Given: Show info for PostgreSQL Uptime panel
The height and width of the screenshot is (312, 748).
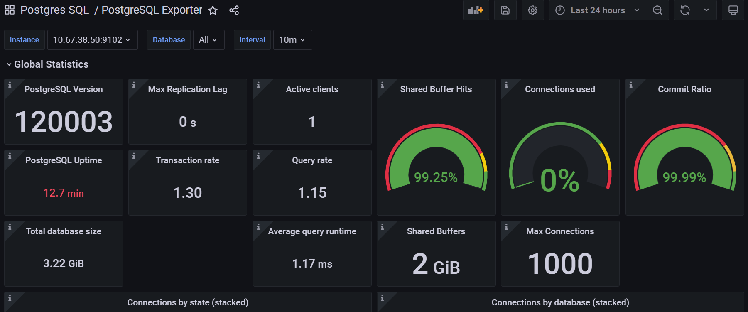Looking at the screenshot, I should click(x=10, y=156).
